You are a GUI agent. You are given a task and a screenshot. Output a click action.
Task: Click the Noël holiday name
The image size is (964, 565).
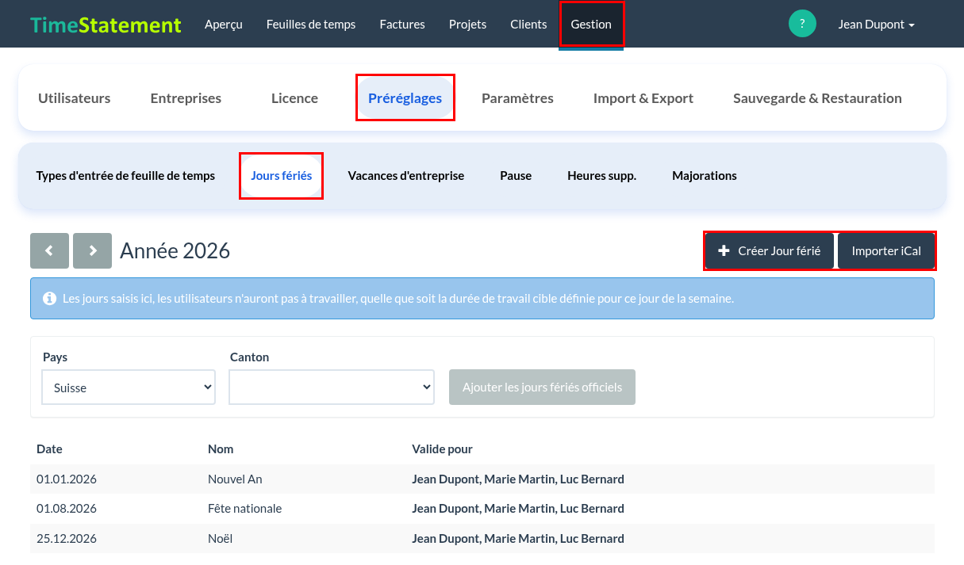tap(220, 539)
